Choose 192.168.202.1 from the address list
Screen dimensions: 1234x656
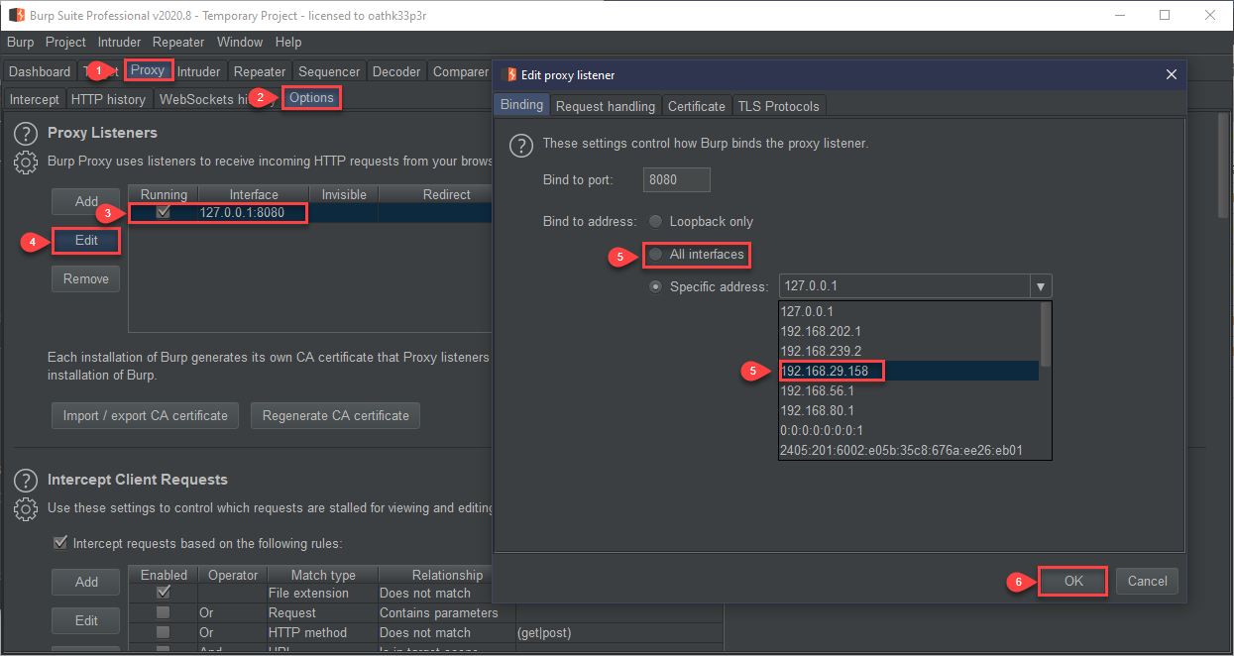tap(909, 331)
